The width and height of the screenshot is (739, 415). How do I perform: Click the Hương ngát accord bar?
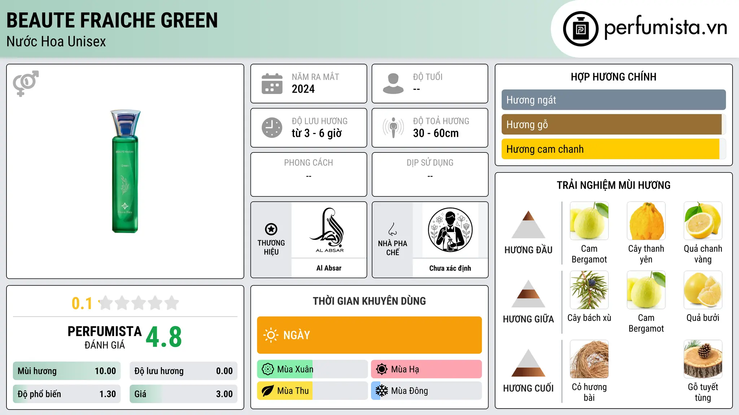pyautogui.click(x=613, y=100)
